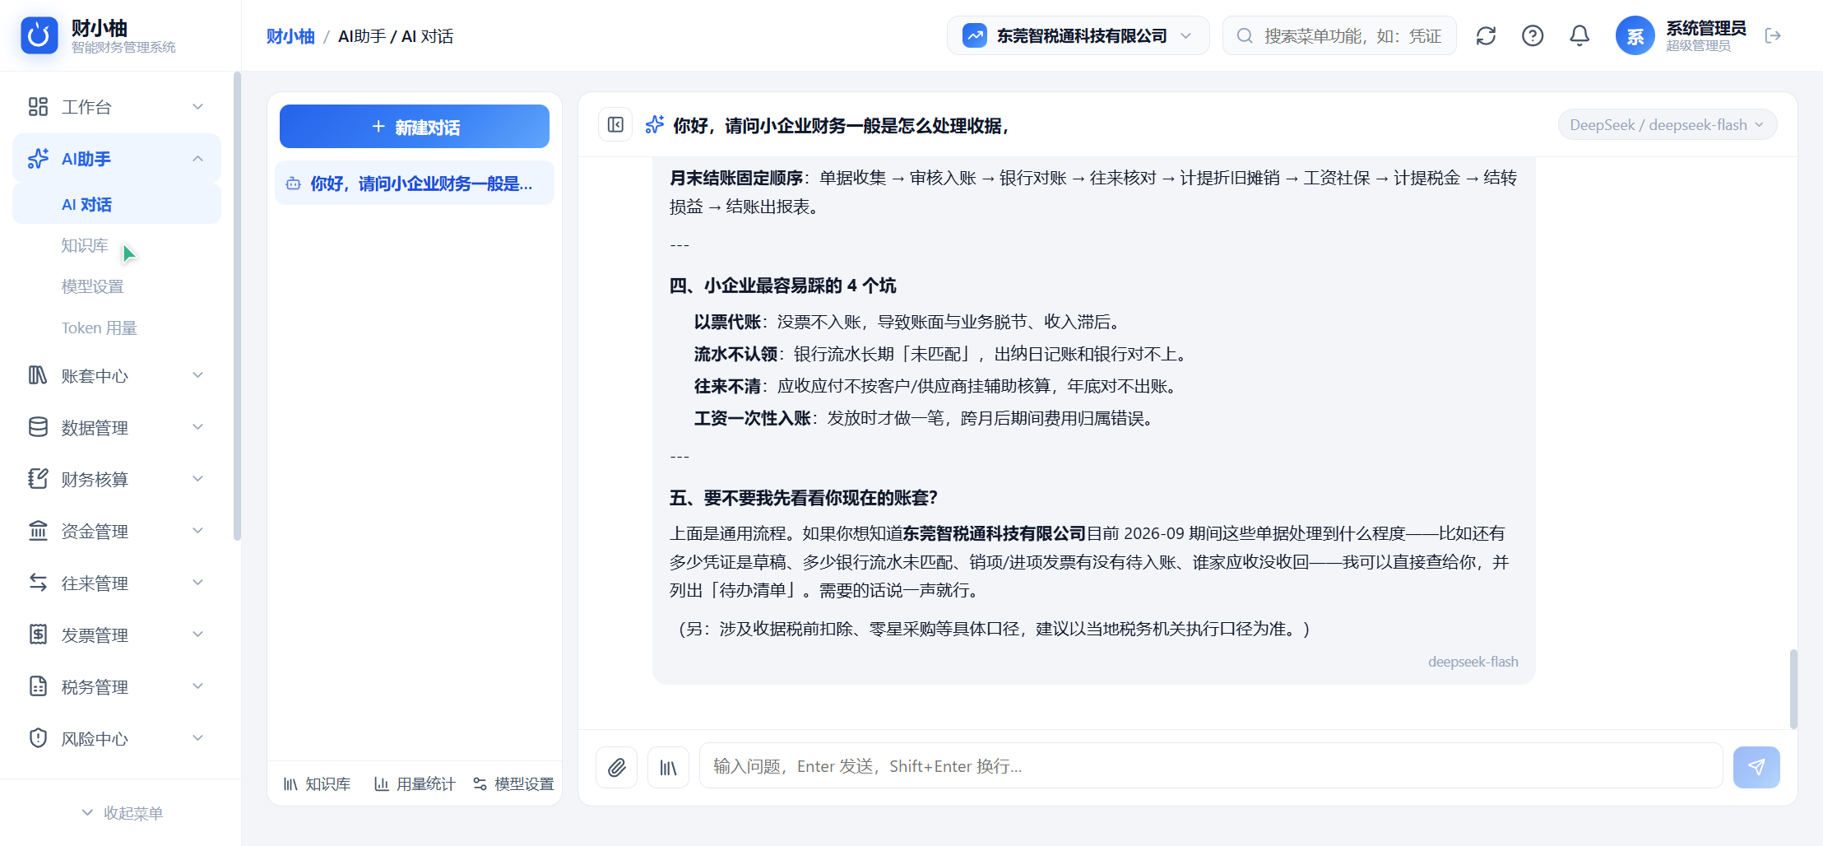This screenshot has height=846, width=1823.
Task: Expand the 财务核算 menu
Action: [x=117, y=480]
